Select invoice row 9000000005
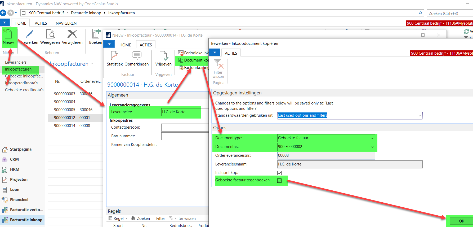 click(75, 110)
